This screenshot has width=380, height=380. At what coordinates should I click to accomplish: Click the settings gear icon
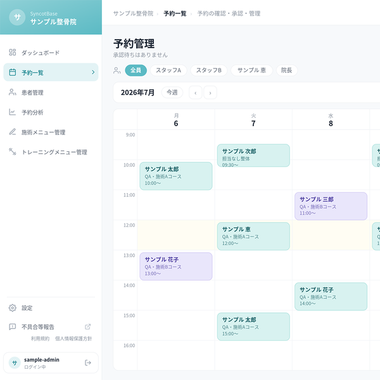click(13, 308)
